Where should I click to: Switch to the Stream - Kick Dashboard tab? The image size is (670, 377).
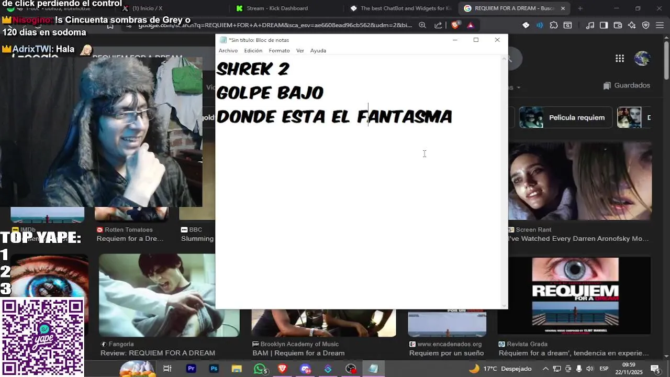point(277,8)
